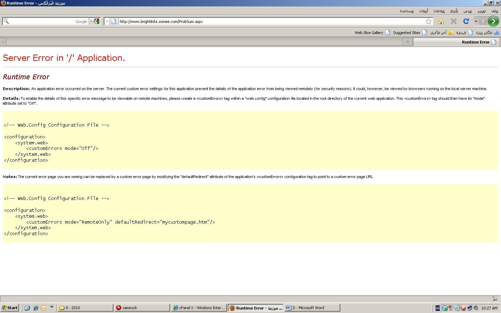Go to the home page icon
Screen dimensions: 501x313
point(441,21)
